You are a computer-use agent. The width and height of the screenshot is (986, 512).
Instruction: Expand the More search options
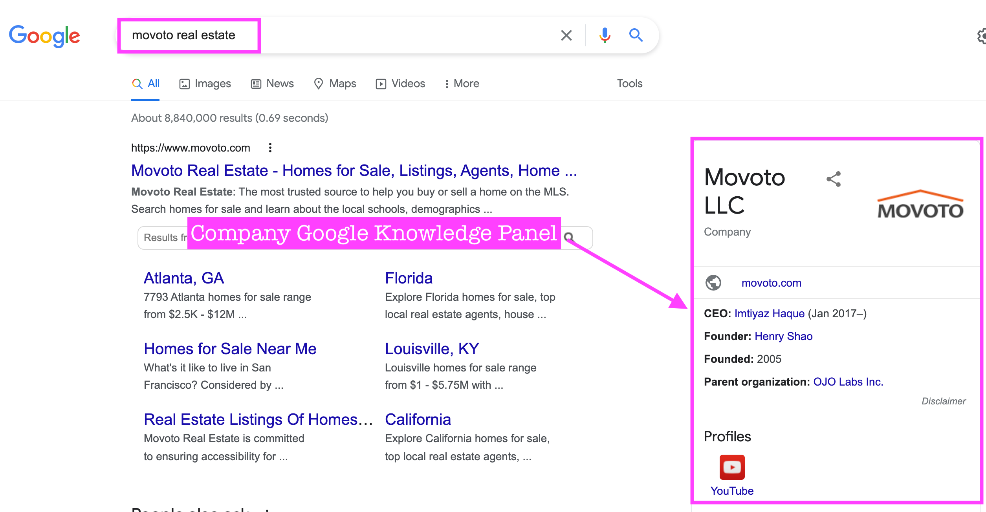462,84
